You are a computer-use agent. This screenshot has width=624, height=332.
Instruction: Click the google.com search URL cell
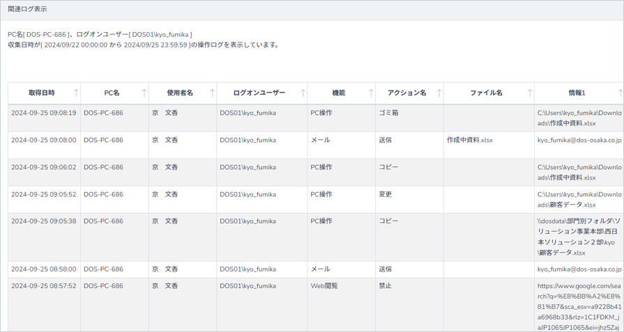click(579, 306)
